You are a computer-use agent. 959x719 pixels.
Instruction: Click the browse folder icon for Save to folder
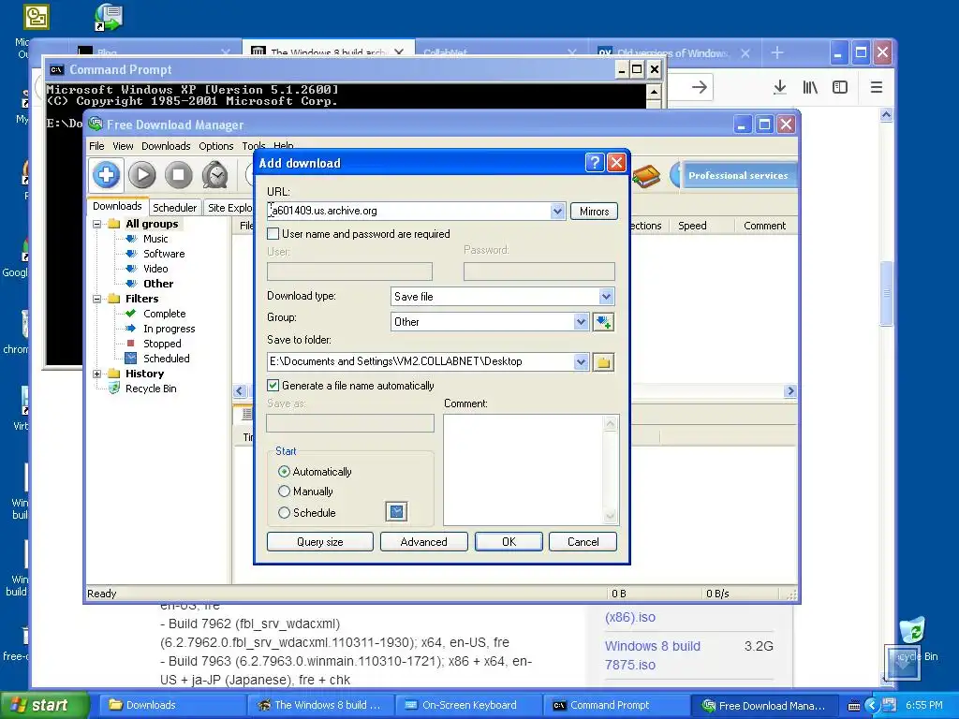point(603,362)
